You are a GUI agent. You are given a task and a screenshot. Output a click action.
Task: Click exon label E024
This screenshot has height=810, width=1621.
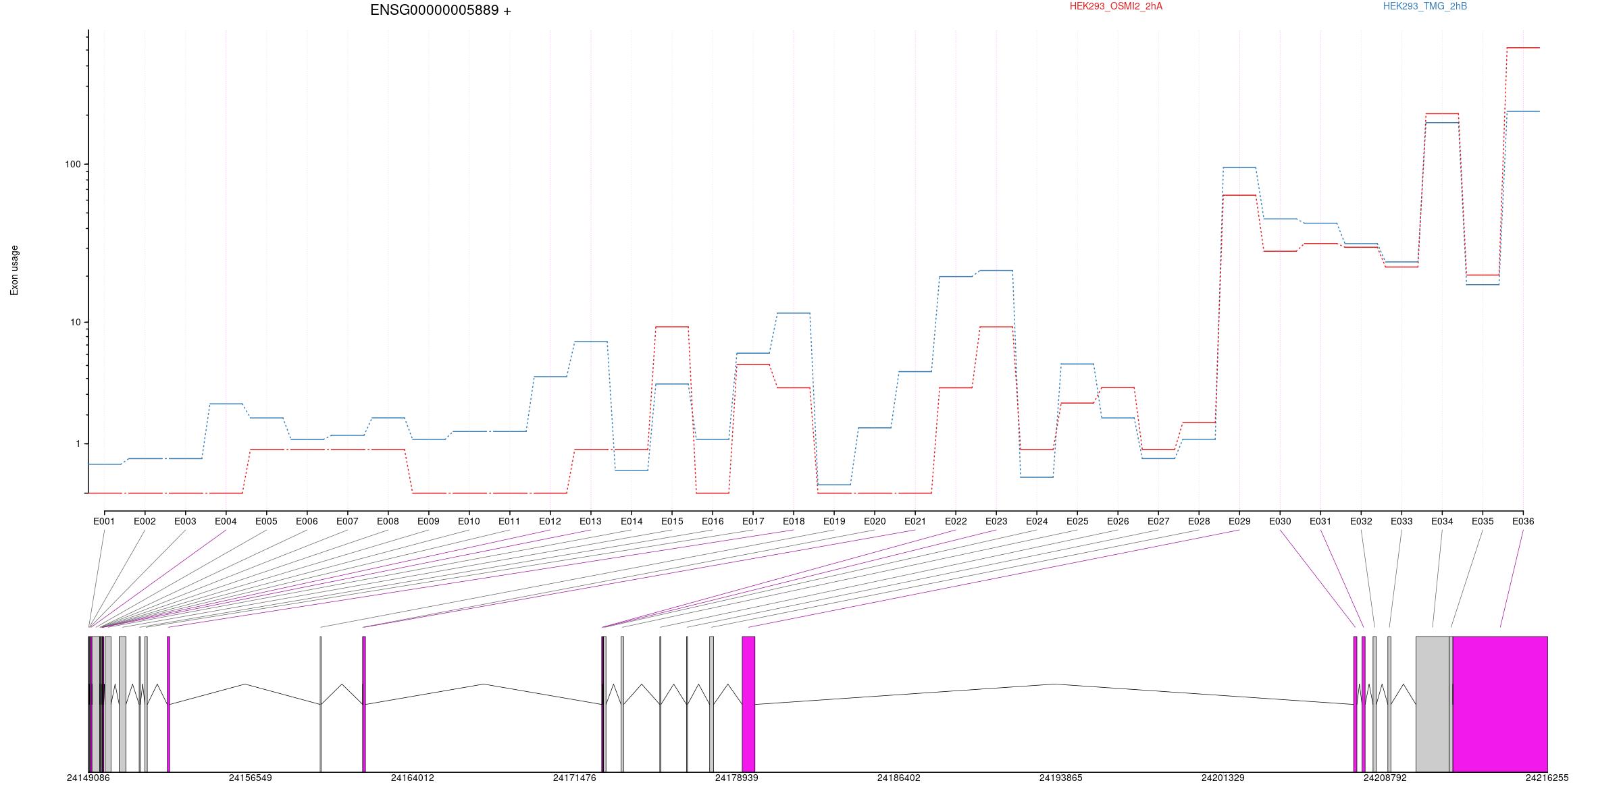click(1037, 521)
